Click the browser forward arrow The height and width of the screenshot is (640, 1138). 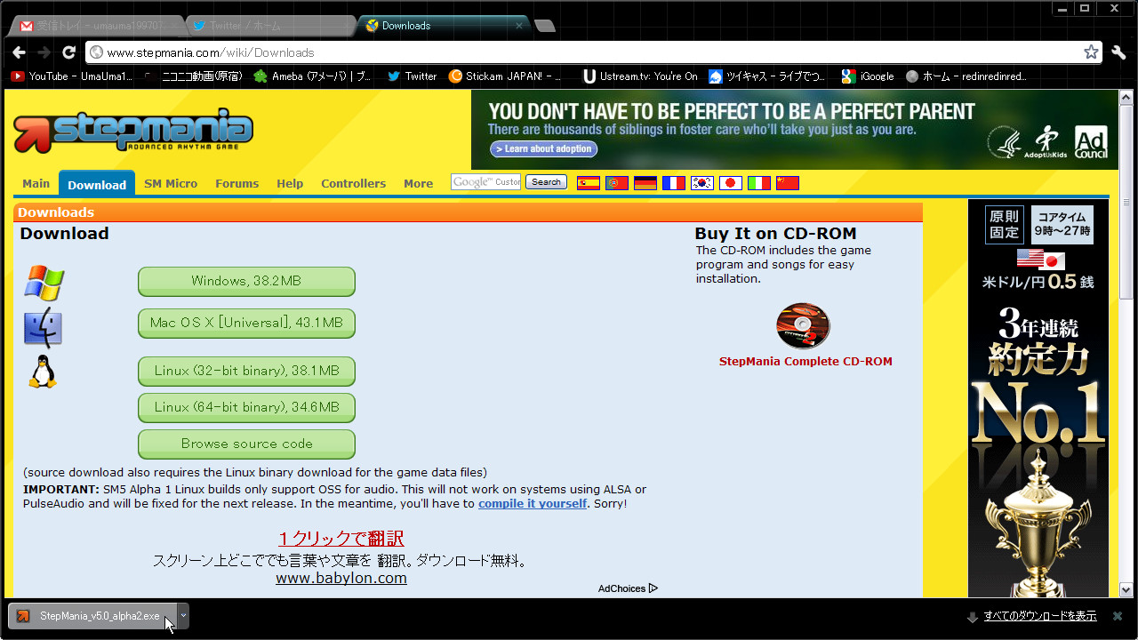click(44, 52)
